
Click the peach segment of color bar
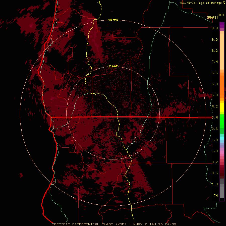point(222,51)
